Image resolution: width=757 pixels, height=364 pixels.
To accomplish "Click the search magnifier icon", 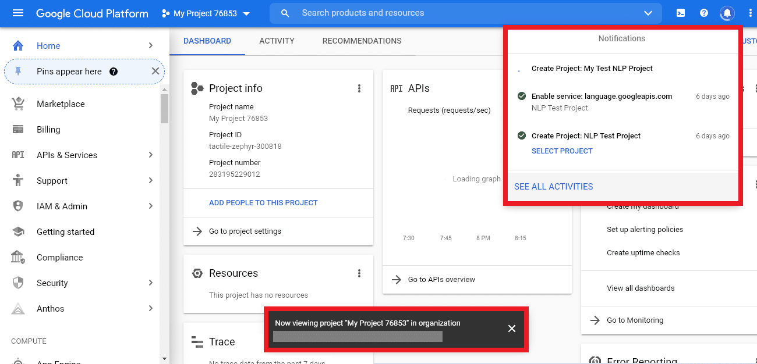I will 285,13.
